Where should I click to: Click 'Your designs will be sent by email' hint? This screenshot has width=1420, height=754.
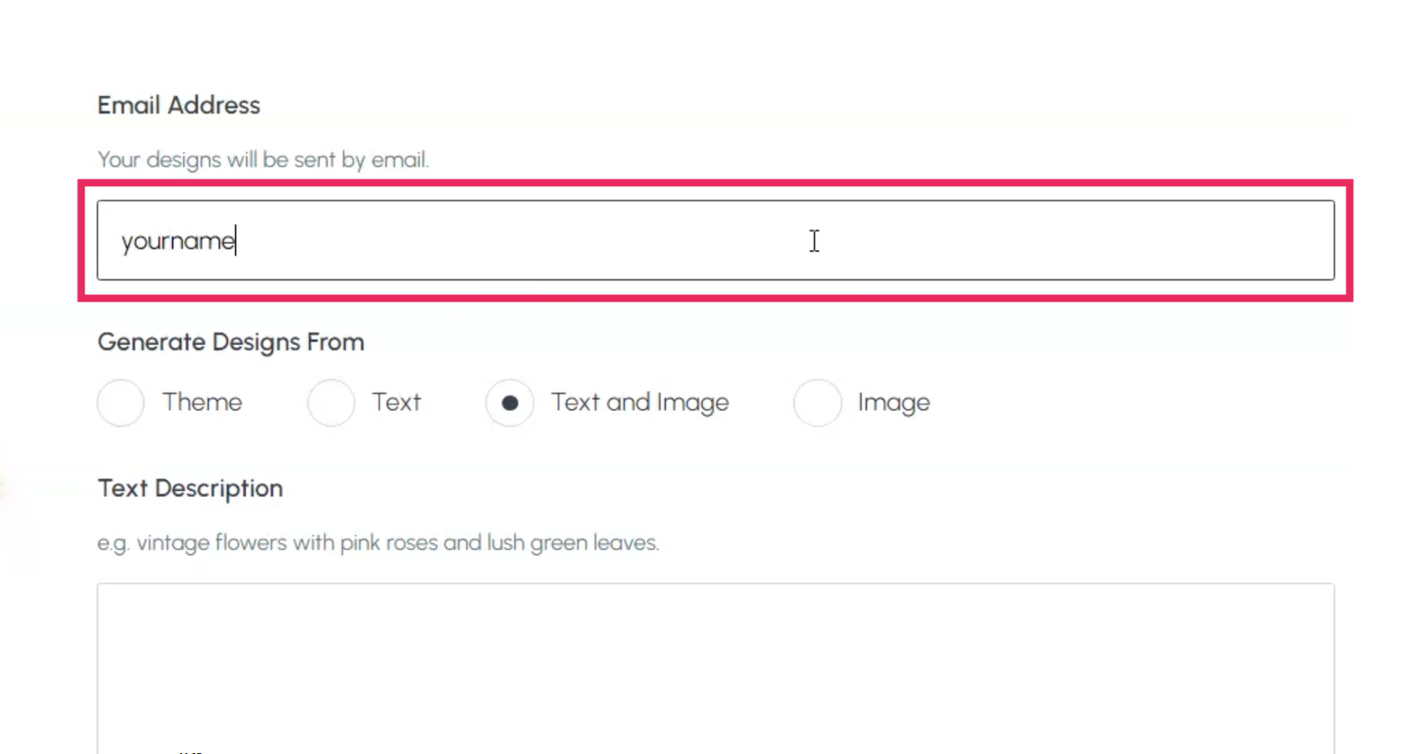263,160
